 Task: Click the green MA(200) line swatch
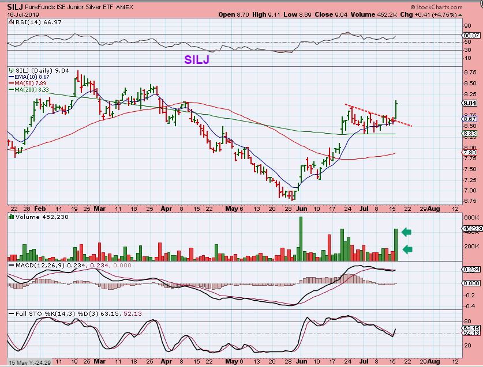click(12, 90)
